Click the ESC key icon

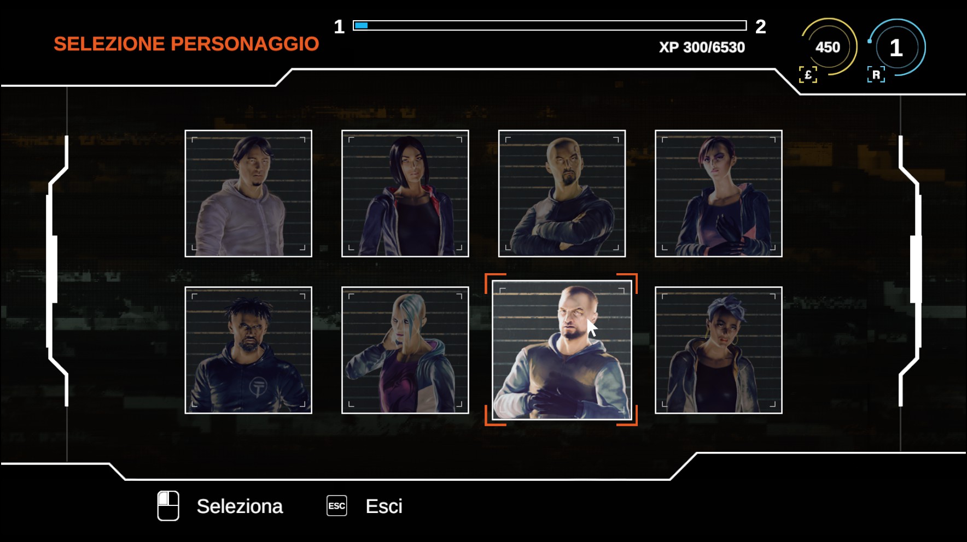[x=337, y=506]
